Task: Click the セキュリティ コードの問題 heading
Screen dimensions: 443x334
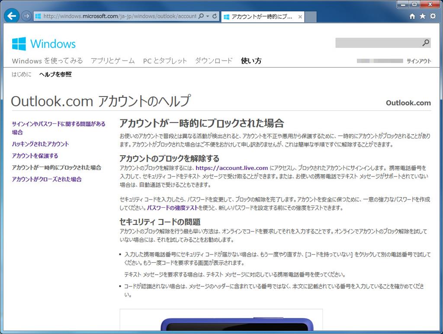Action: tap(160, 222)
